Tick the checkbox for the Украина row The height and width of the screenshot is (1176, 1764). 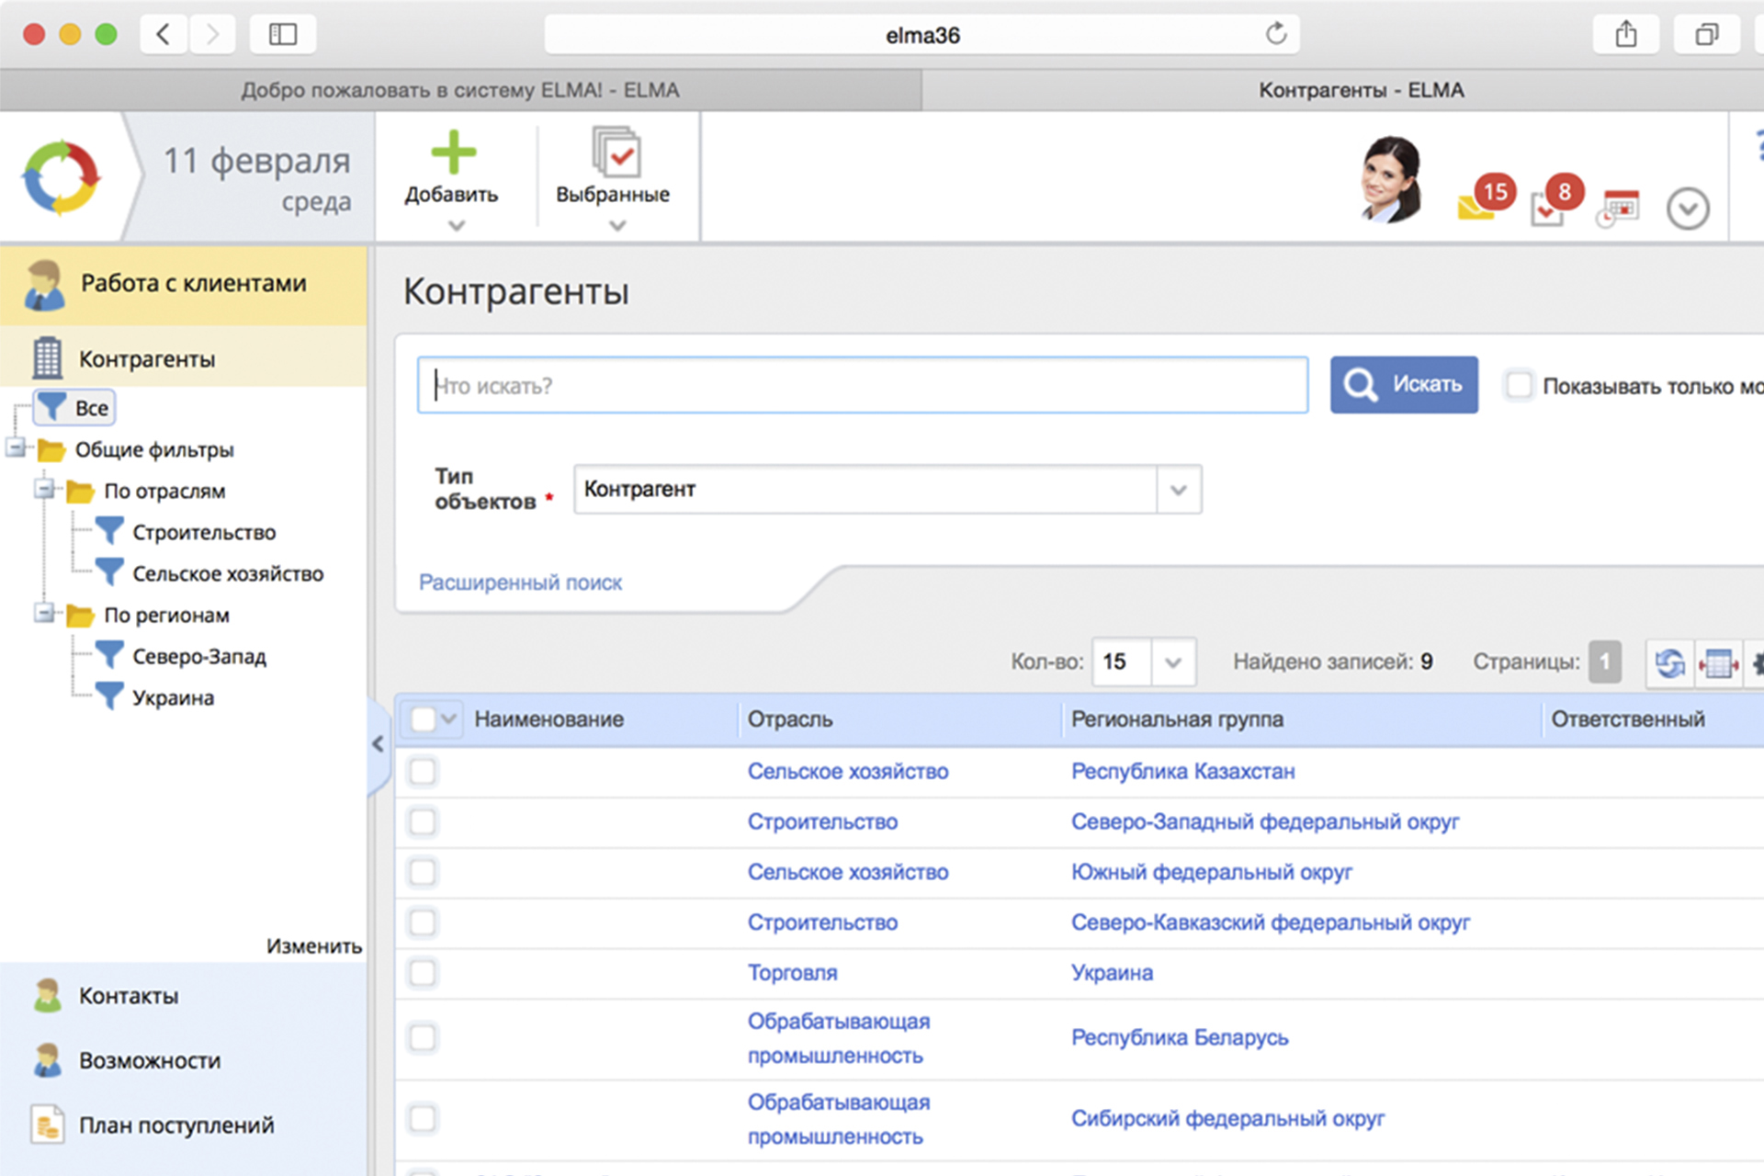point(424,973)
